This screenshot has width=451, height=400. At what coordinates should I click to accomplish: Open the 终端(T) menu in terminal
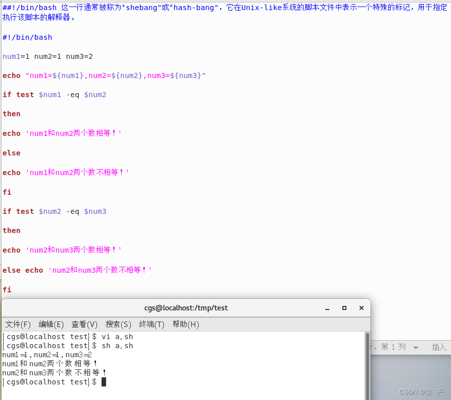point(151,325)
